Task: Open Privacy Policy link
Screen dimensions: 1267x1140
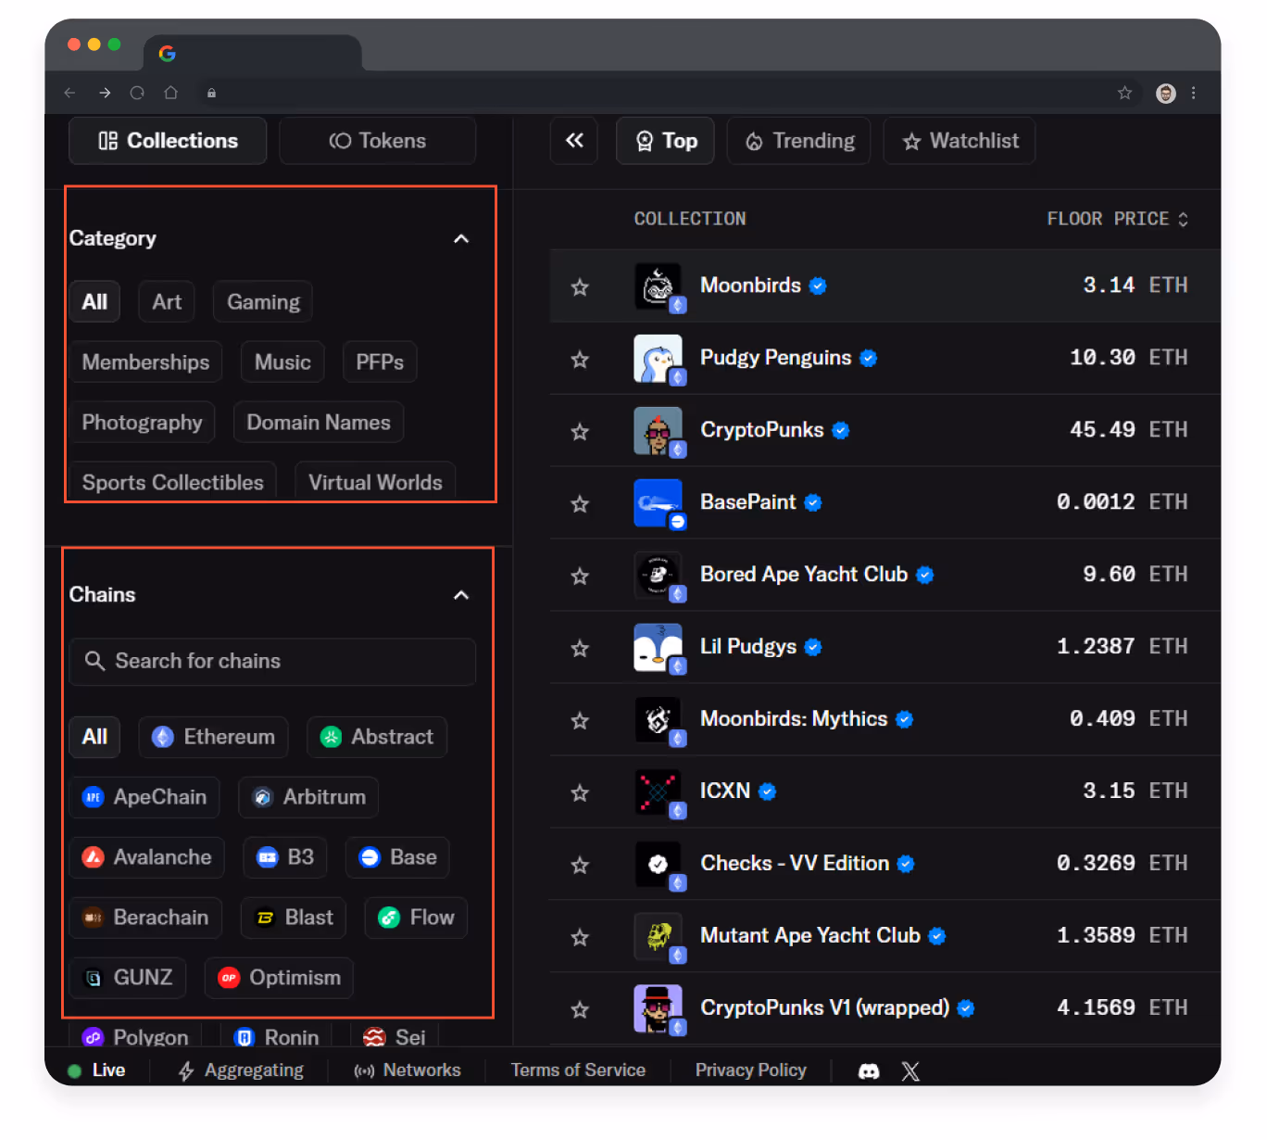Action: click(x=751, y=1070)
